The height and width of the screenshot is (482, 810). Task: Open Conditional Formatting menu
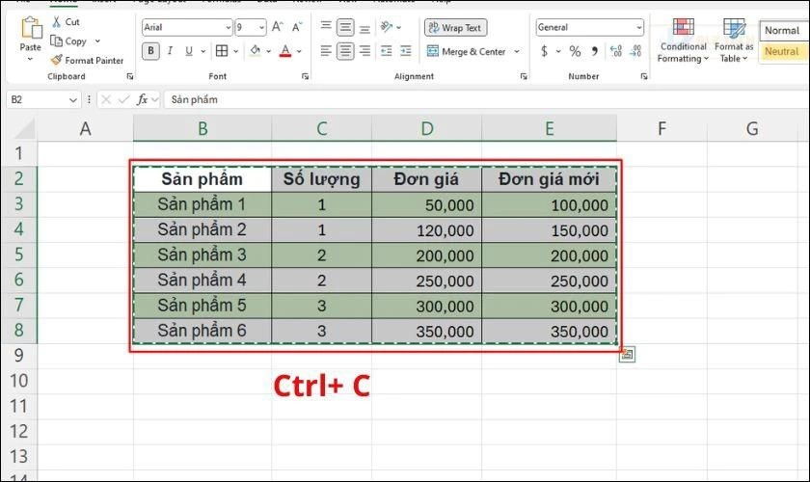(683, 40)
